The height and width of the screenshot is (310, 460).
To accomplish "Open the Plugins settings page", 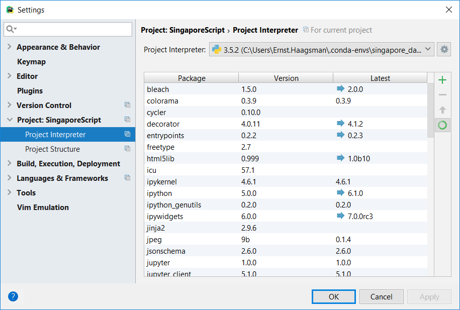I will (30, 90).
